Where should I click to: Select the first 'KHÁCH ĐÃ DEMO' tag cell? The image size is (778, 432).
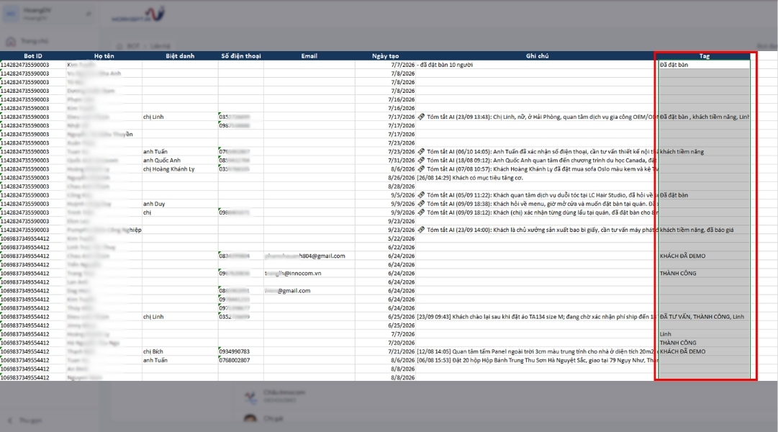tap(704, 256)
